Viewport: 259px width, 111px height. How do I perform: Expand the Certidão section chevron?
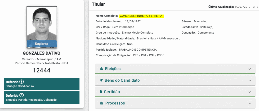(250, 92)
